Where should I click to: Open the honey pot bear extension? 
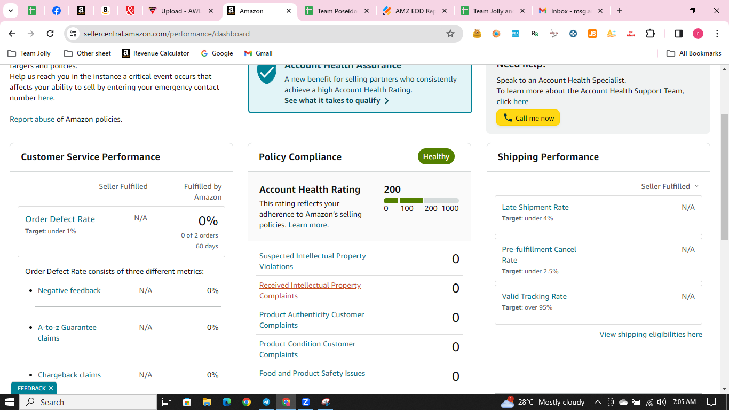coord(477,34)
